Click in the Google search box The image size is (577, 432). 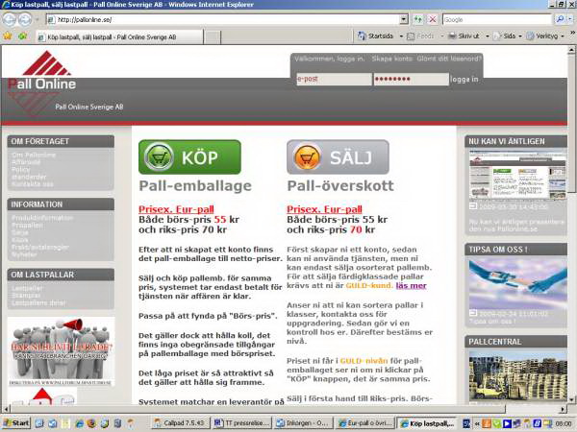(497, 19)
